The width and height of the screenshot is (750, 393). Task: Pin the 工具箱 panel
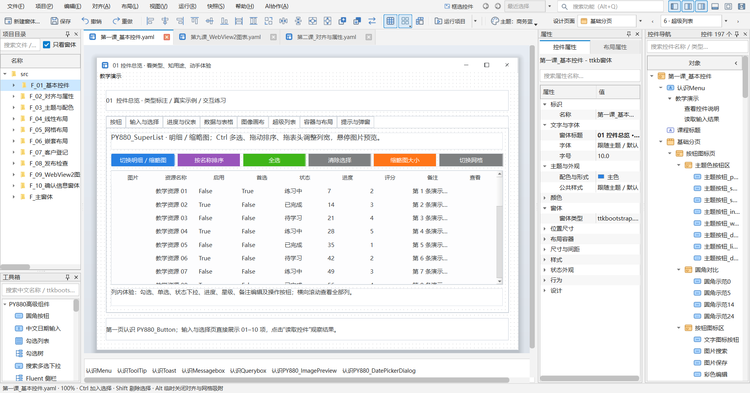pyautogui.click(x=68, y=277)
